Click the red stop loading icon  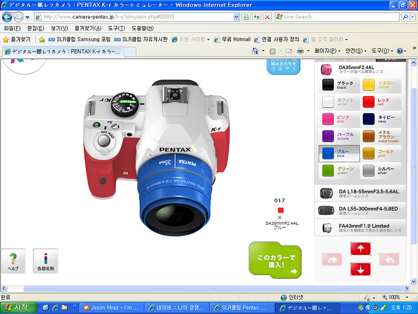[267, 17]
